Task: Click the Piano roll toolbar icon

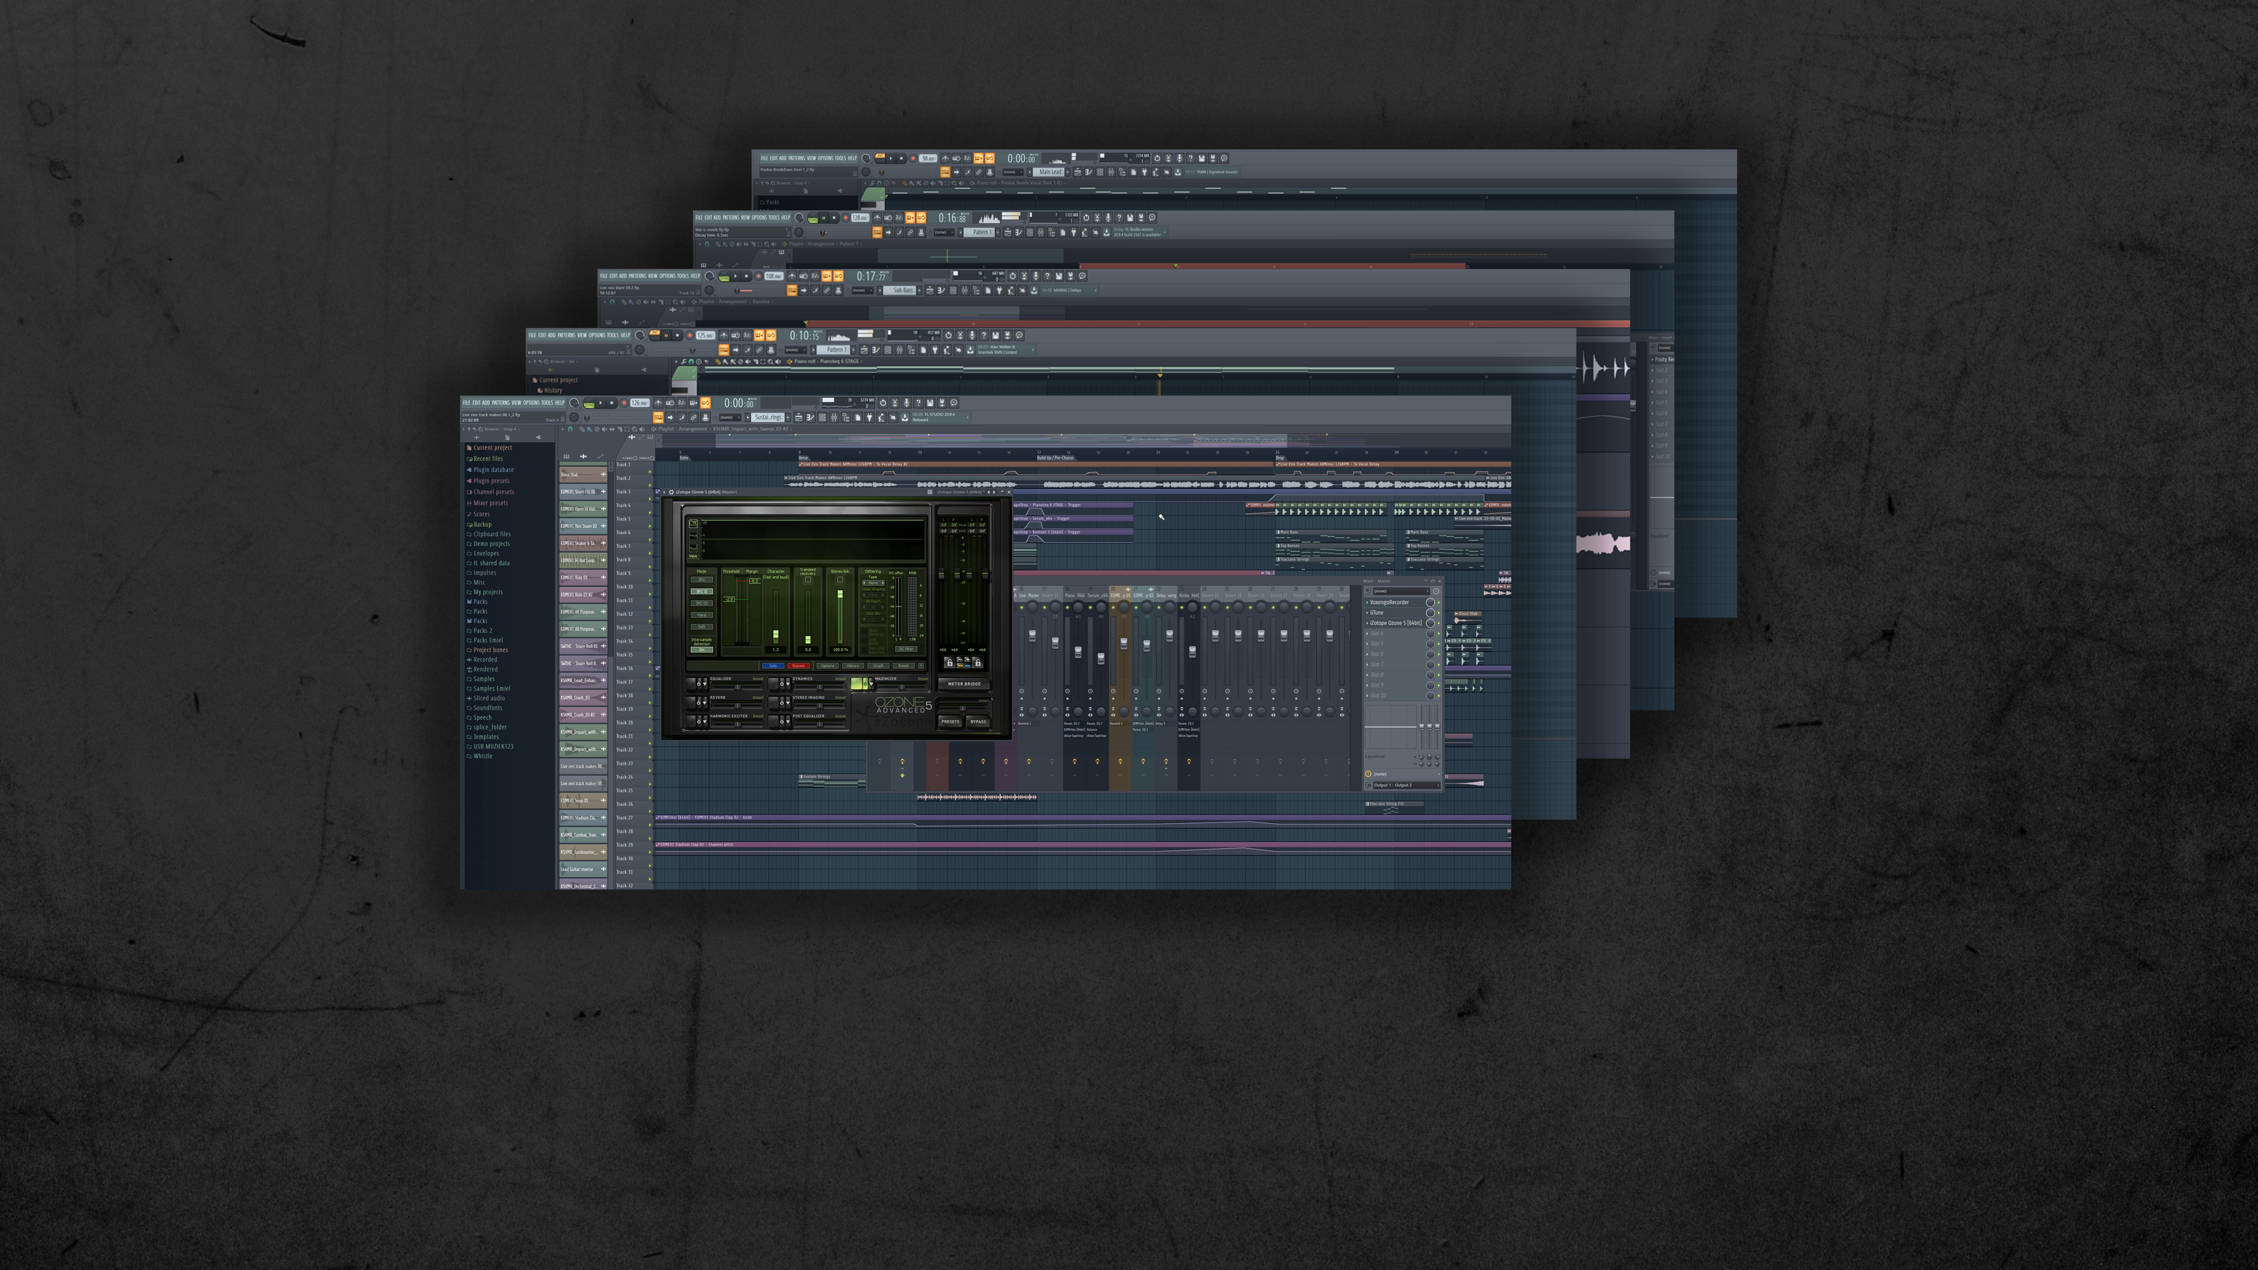Action: coord(811,417)
